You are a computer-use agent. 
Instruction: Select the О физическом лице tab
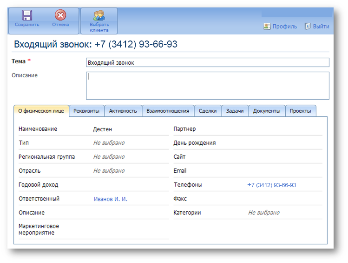tap(41, 111)
